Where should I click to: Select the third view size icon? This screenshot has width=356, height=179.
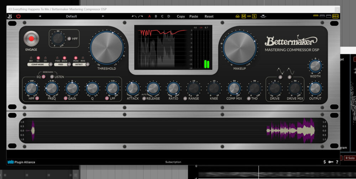coord(329,16)
